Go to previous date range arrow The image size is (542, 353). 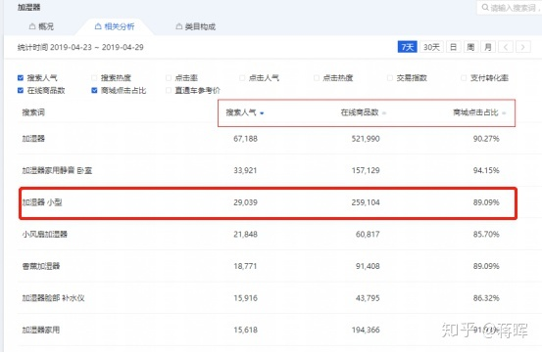506,47
